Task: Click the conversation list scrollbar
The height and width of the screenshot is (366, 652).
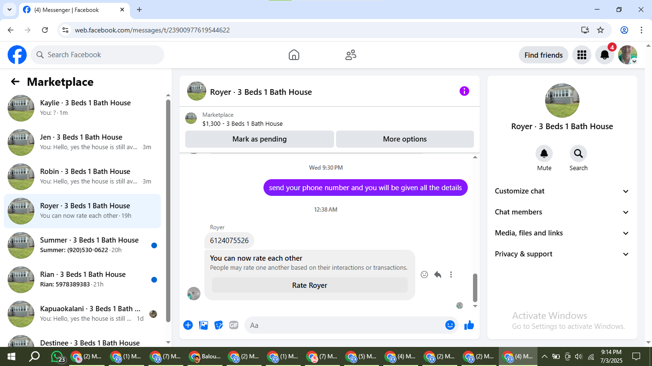Action: tap(168, 210)
